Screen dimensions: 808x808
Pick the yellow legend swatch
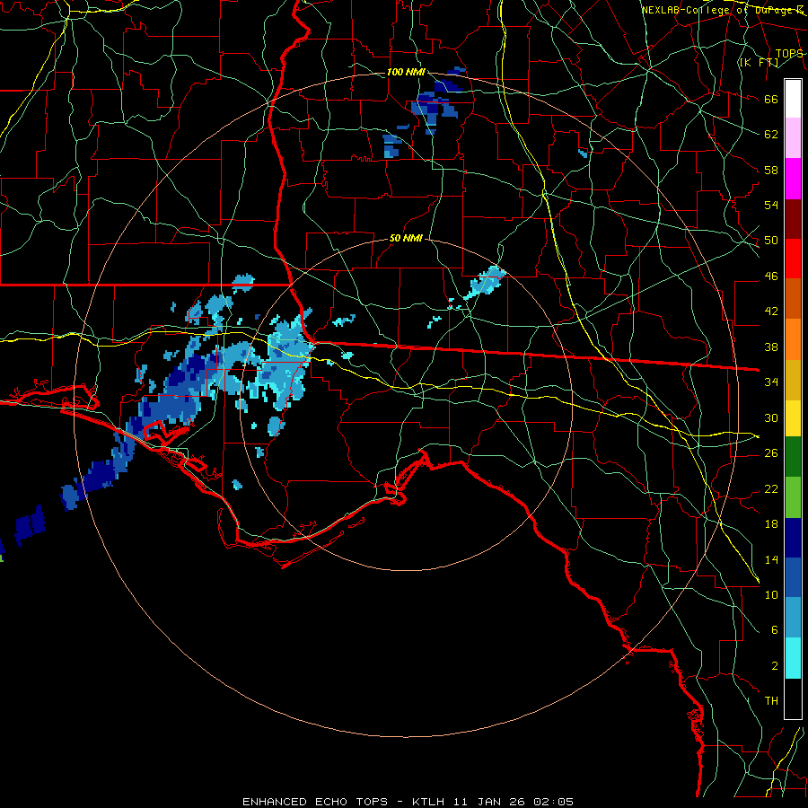[x=793, y=418]
